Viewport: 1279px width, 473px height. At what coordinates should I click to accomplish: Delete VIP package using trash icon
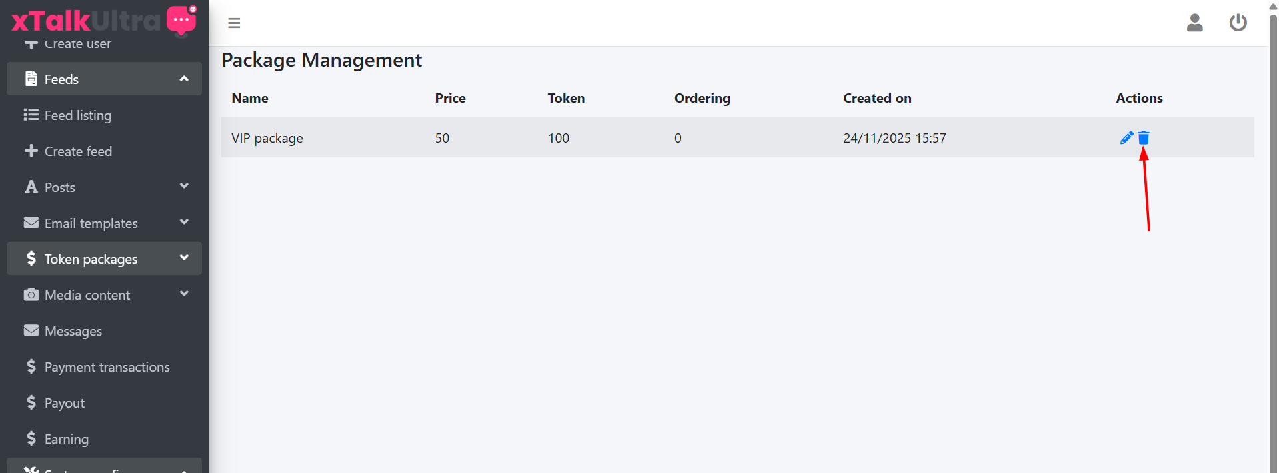pyautogui.click(x=1144, y=138)
